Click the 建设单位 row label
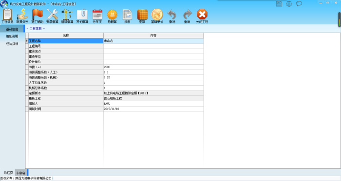This screenshot has height=181, width=341. 66,56
